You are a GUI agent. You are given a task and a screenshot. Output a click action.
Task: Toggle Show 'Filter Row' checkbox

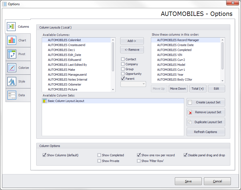139,161
